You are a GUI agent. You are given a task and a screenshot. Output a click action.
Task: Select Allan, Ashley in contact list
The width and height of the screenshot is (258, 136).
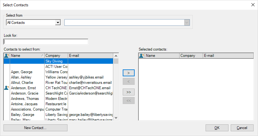click(21, 77)
